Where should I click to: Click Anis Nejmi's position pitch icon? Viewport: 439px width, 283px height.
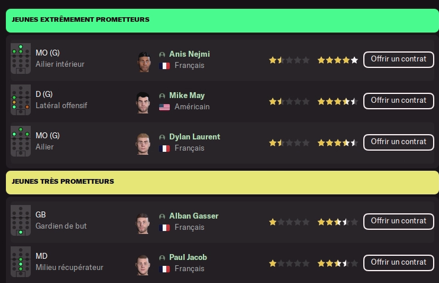click(21, 59)
